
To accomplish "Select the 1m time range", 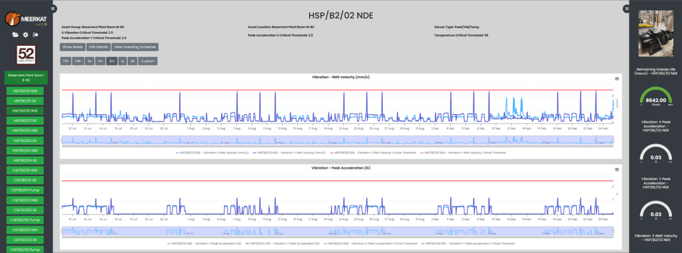I will (x=100, y=61).
